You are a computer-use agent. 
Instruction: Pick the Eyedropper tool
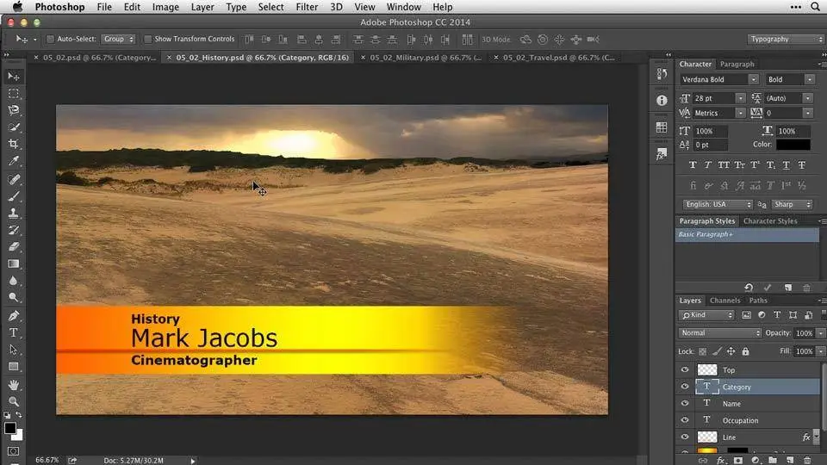point(14,161)
